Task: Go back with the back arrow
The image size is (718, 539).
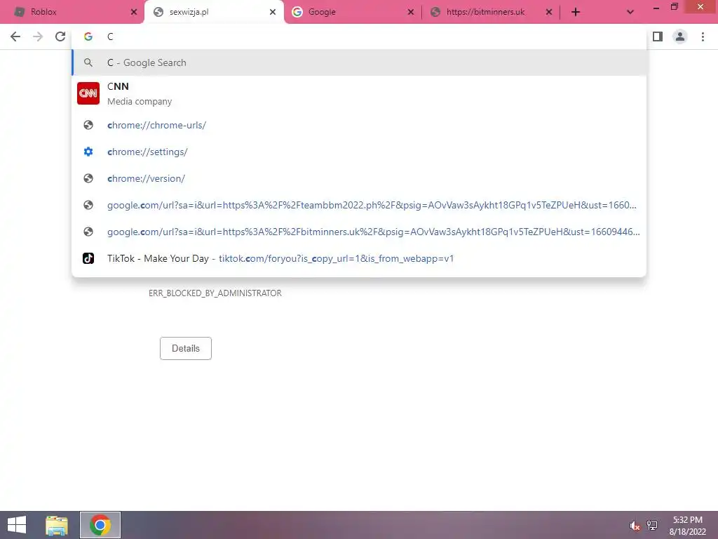Action: [x=15, y=36]
